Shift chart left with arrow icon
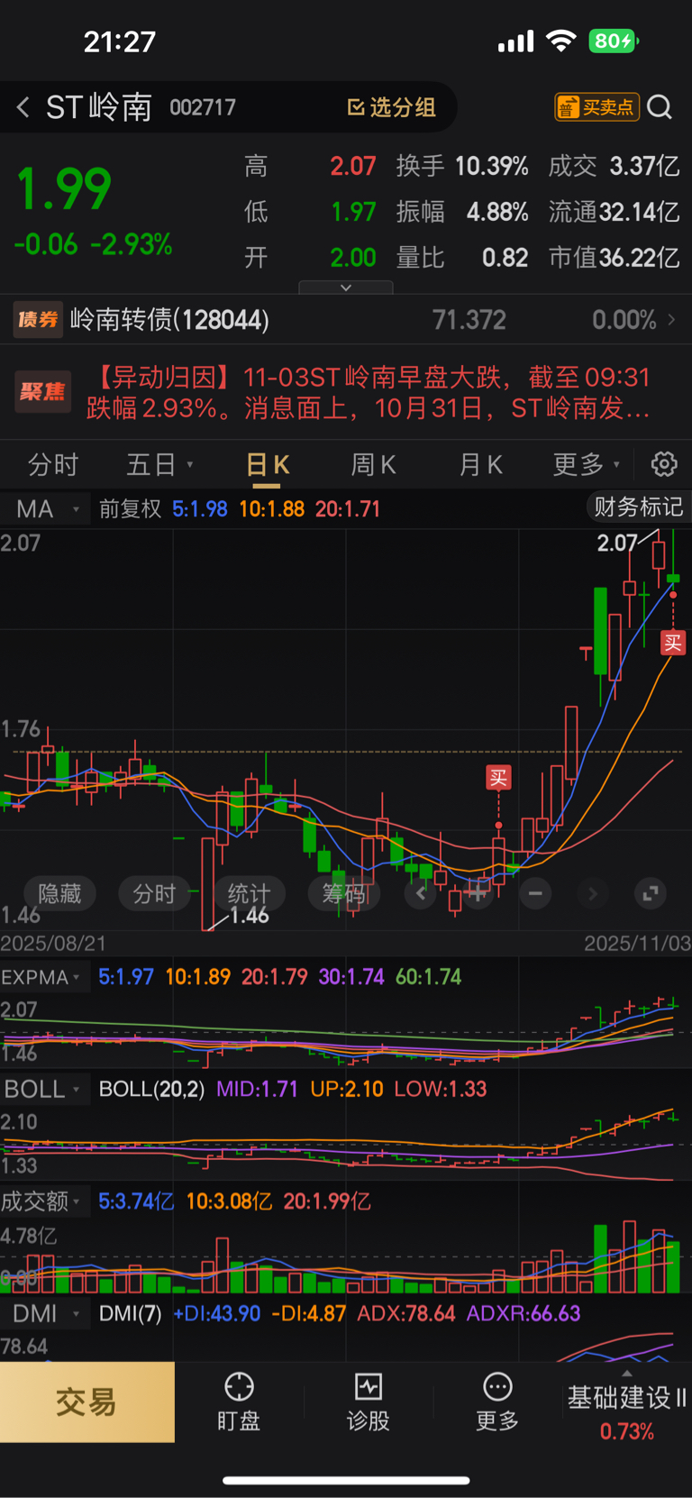The height and width of the screenshot is (1498, 692). [x=420, y=893]
